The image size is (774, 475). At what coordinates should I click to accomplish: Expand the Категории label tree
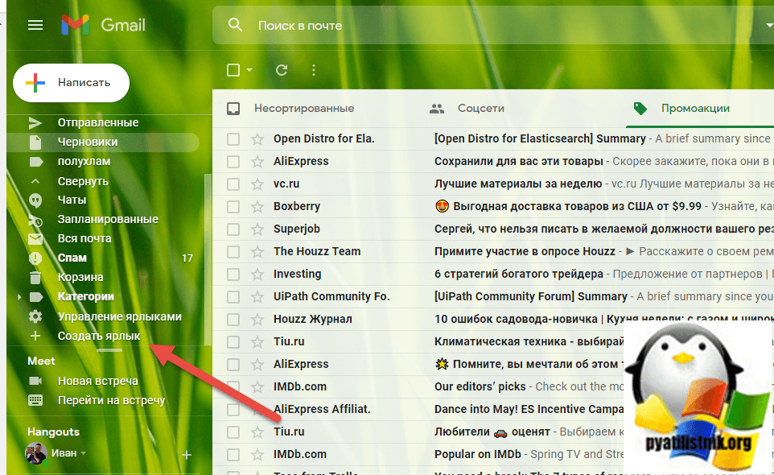tap(19, 297)
